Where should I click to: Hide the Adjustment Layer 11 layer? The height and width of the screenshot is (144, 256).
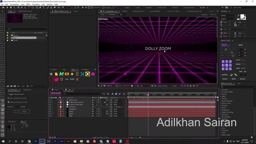(50, 102)
